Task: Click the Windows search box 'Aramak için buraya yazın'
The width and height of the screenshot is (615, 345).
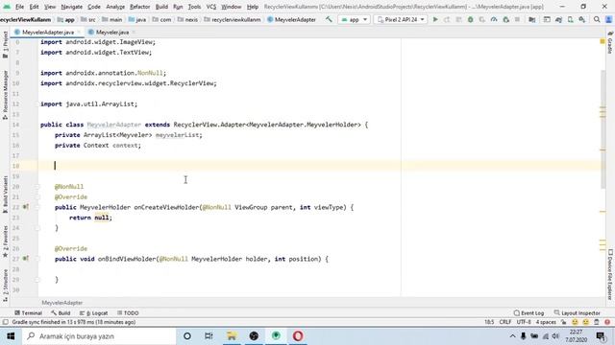Action: tap(99, 336)
